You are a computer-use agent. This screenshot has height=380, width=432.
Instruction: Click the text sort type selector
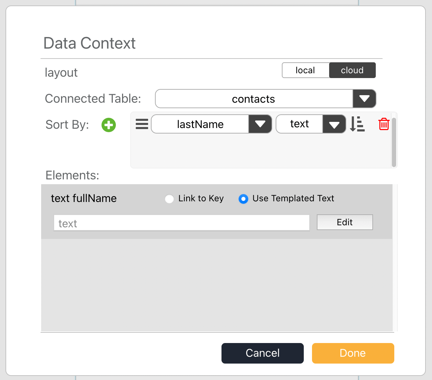tap(311, 124)
